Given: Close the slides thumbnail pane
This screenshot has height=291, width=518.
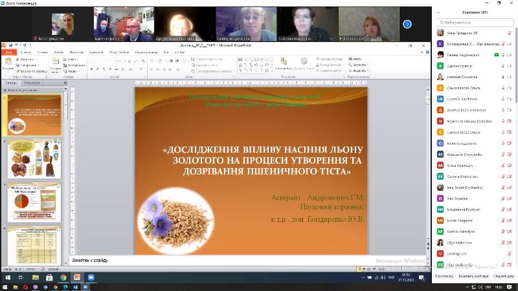Looking at the screenshot, I should click(x=65, y=83).
